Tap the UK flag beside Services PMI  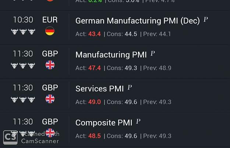(x=50, y=99)
